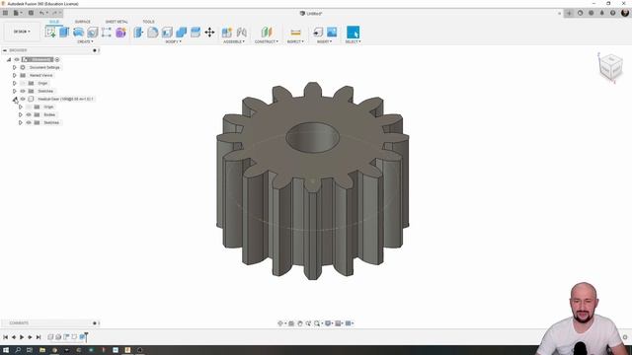Click the Undo arrow
This screenshot has height=355, width=632.
(x=41, y=13)
